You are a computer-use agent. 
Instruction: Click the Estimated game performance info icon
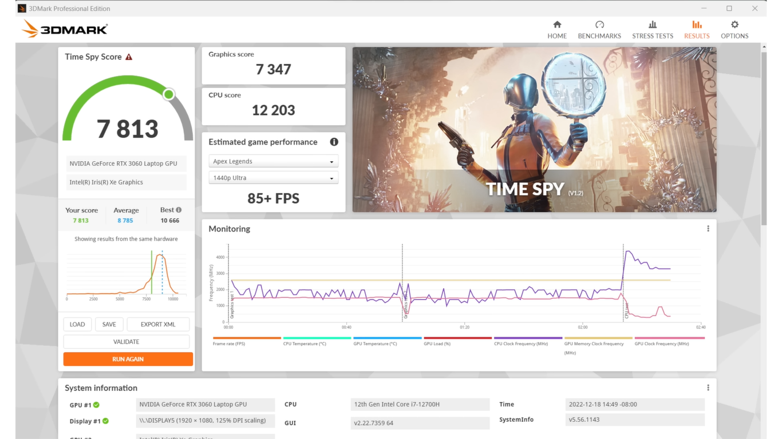click(334, 142)
